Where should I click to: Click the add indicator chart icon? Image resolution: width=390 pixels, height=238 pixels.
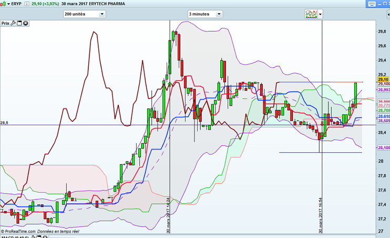point(311,14)
